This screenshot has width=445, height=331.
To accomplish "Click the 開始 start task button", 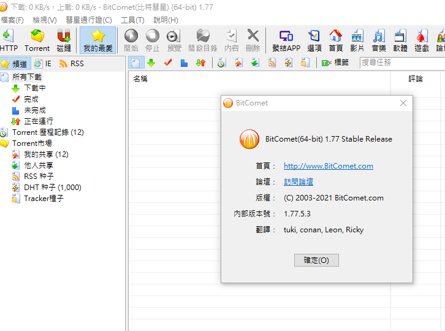I will [131, 40].
